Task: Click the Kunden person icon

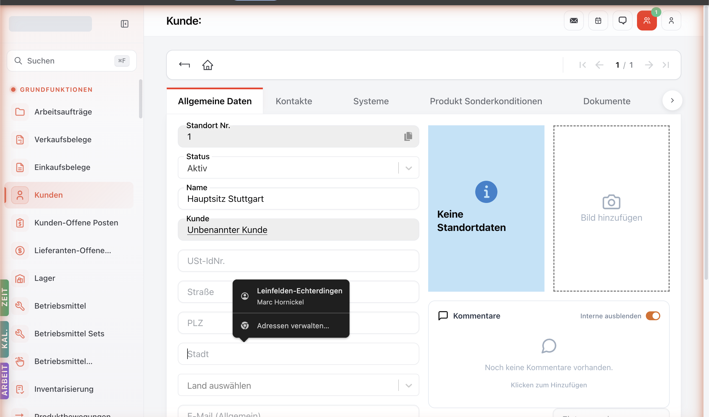Action: [x=20, y=195]
